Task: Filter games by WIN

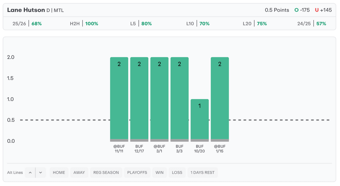Action: coord(159,172)
